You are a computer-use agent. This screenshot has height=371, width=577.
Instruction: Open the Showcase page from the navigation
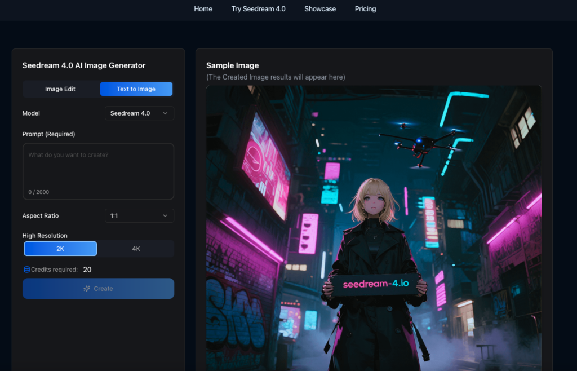pos(320,9)
